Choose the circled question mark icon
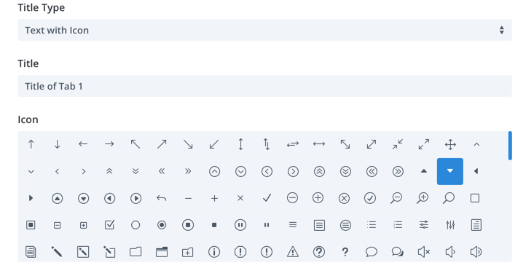This screenshot has height=276, width=526. (319, 252)
